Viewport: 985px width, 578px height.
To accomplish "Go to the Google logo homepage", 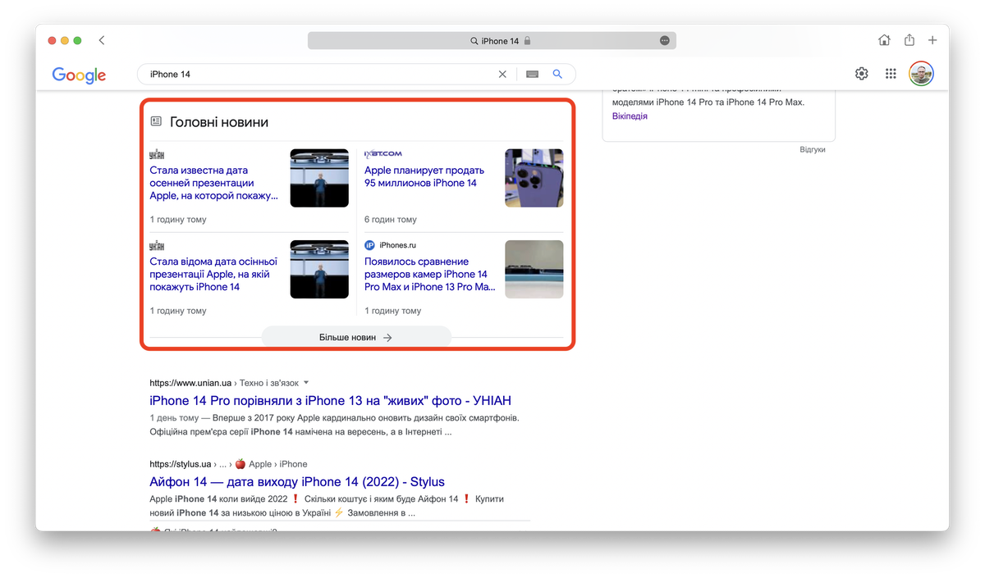I will tap(79, 75).
